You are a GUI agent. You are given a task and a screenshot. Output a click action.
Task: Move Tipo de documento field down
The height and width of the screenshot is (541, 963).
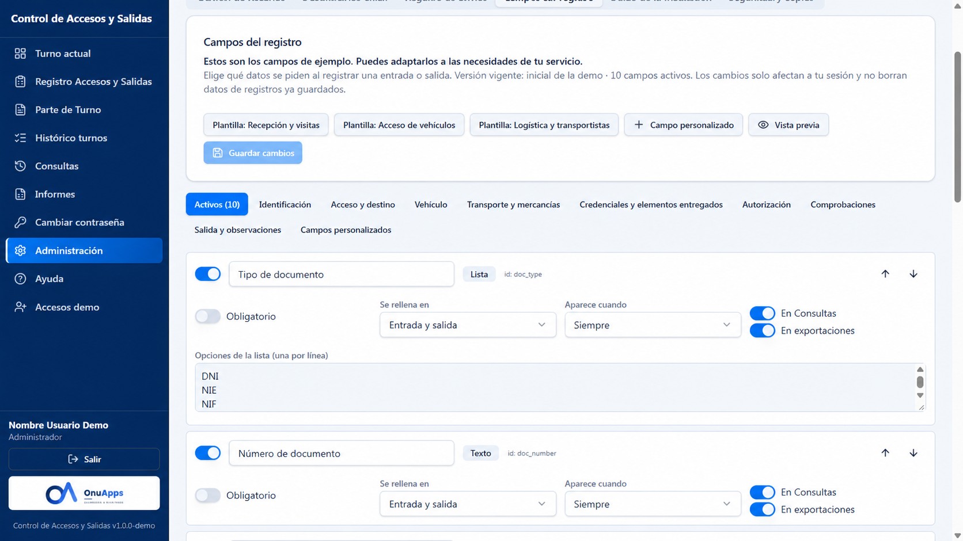[913, 274]
